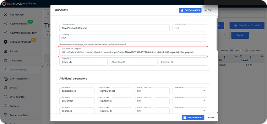Edit the hint description for campaign_id

pos(152,91)
